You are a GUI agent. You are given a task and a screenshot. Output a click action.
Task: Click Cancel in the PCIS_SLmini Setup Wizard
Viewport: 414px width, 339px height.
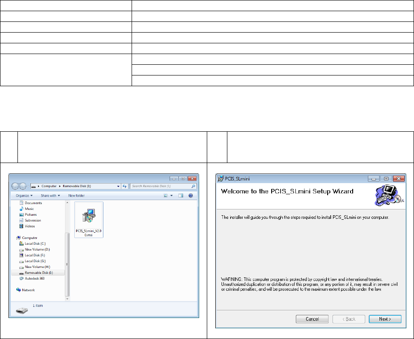click(312, 319)
